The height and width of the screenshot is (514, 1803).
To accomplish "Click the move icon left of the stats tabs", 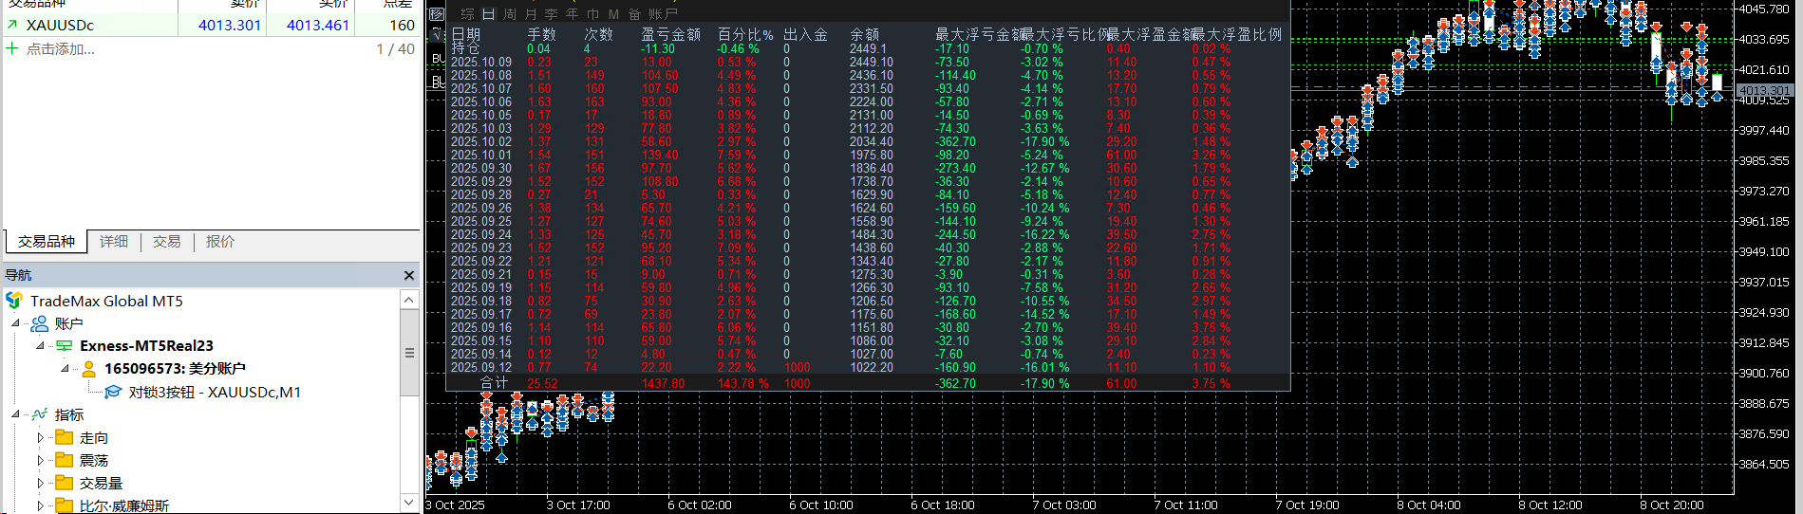I will tap(437, 14).
